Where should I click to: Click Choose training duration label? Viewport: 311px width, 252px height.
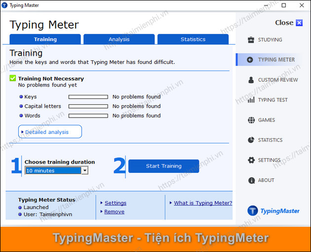(60, 162)
